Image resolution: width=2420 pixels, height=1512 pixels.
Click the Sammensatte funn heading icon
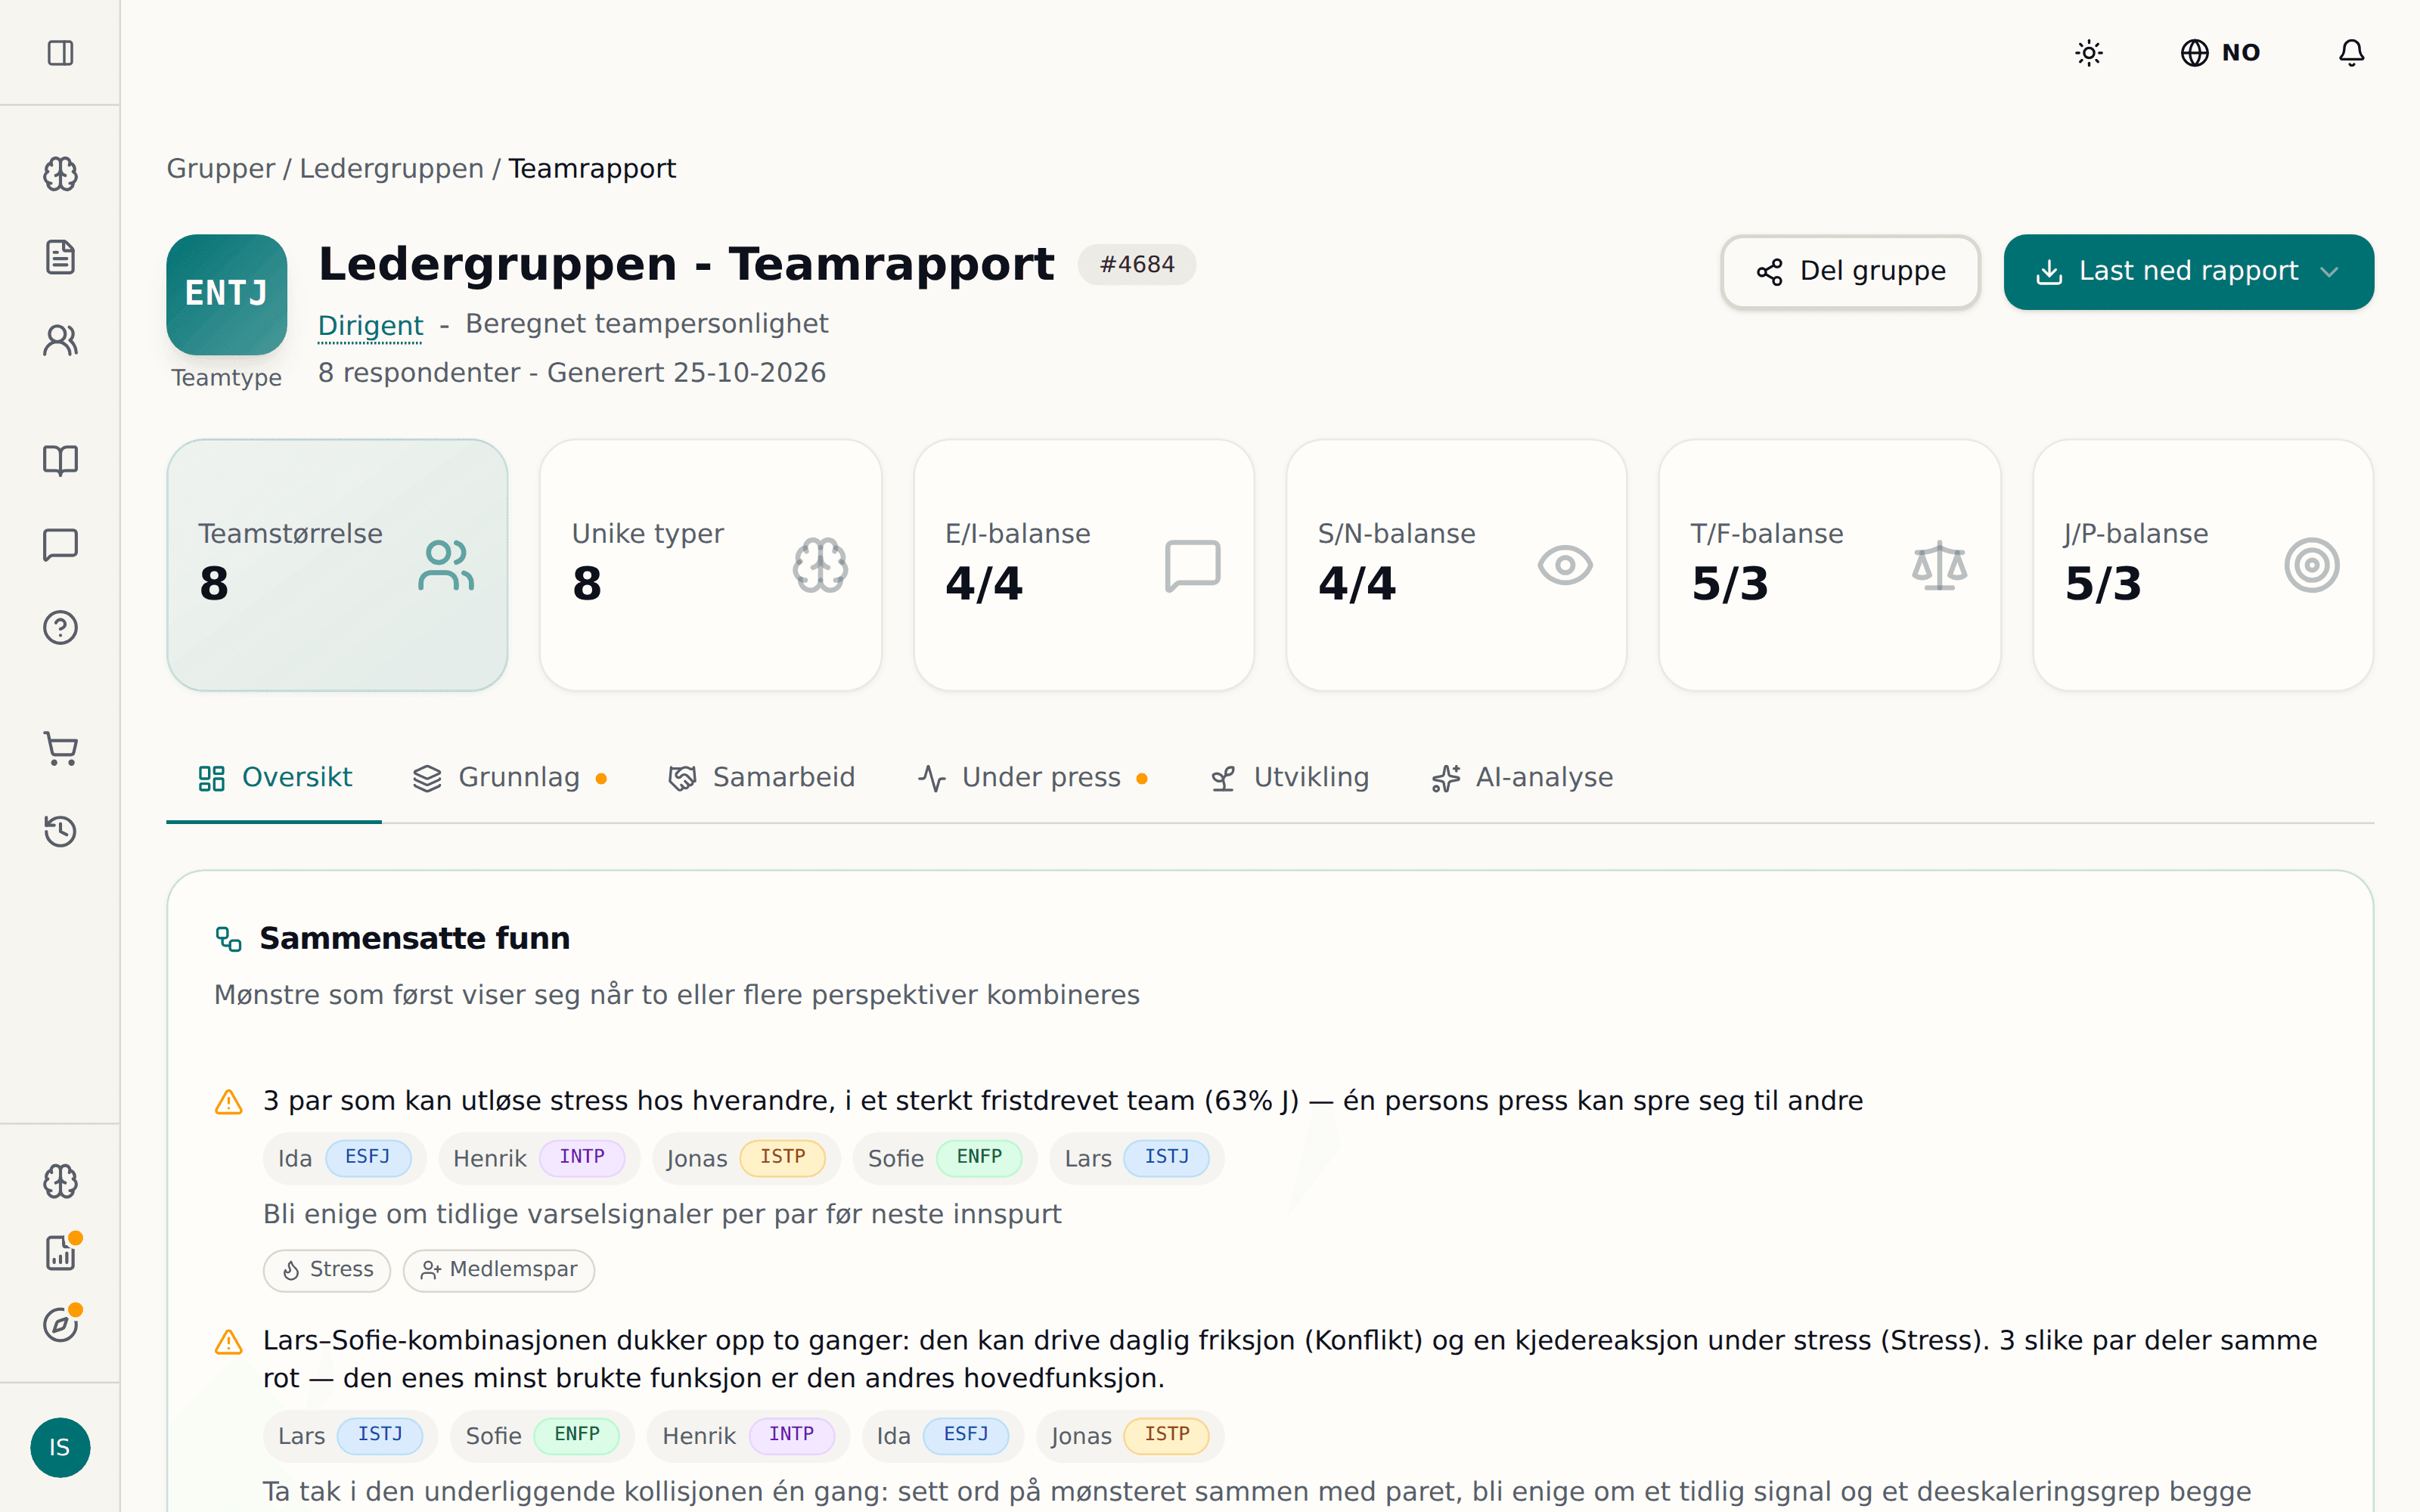pos(228,938)
